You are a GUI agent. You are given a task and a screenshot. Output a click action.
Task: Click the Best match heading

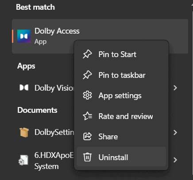35,7
